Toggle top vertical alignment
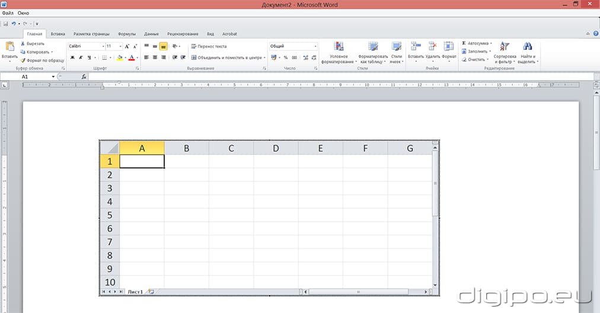Viewport: 600px width, 313px height. click(x=146, y=46)
